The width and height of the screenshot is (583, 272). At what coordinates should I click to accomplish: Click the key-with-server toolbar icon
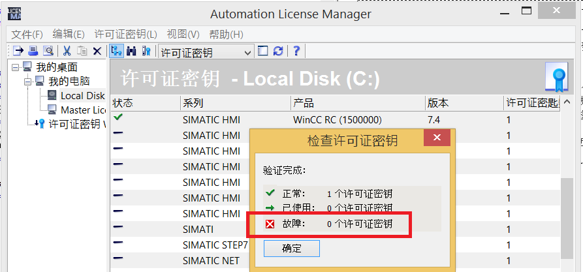(146, 51)
